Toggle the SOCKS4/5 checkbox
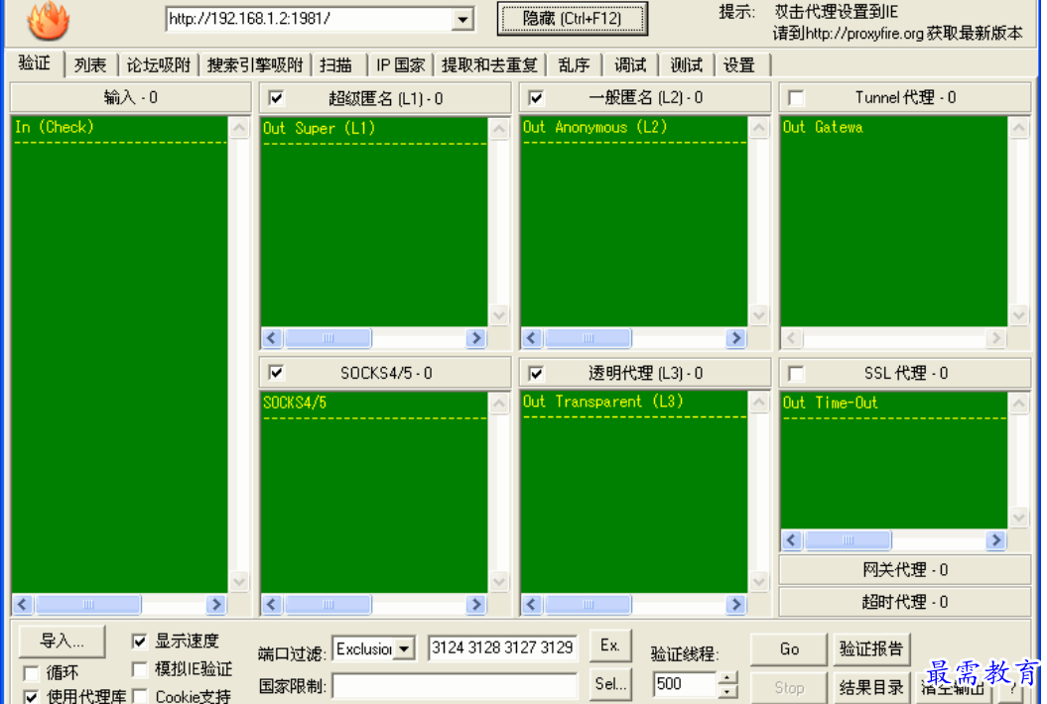Image resolution: width=1047 pixels, height=704 pixels. click(276, 373)
